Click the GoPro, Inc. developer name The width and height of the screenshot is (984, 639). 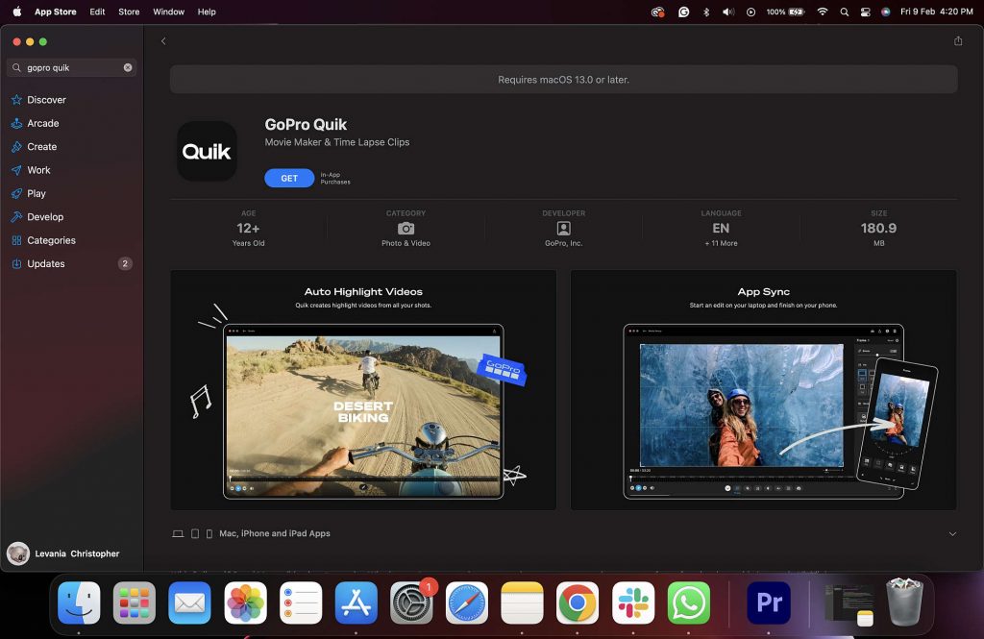563,243
